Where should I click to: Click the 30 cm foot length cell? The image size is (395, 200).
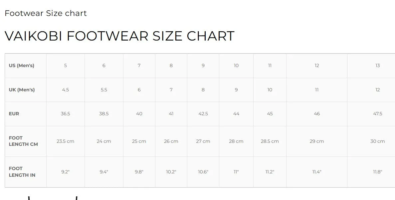coord(371,141)
